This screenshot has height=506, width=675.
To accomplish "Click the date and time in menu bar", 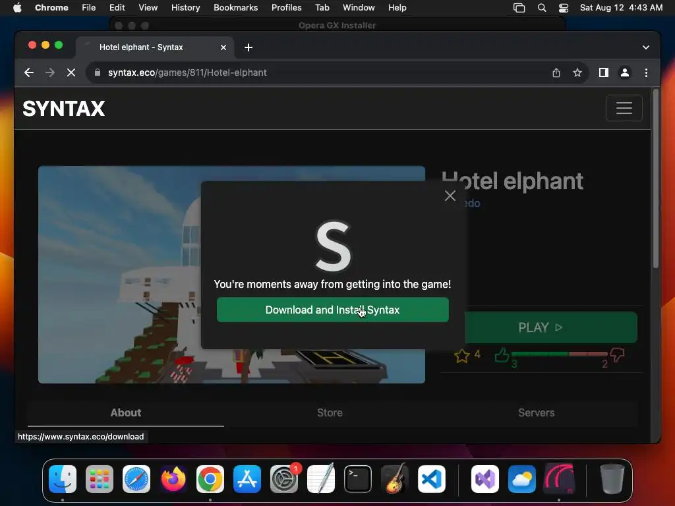I will (x=621, y=8).
